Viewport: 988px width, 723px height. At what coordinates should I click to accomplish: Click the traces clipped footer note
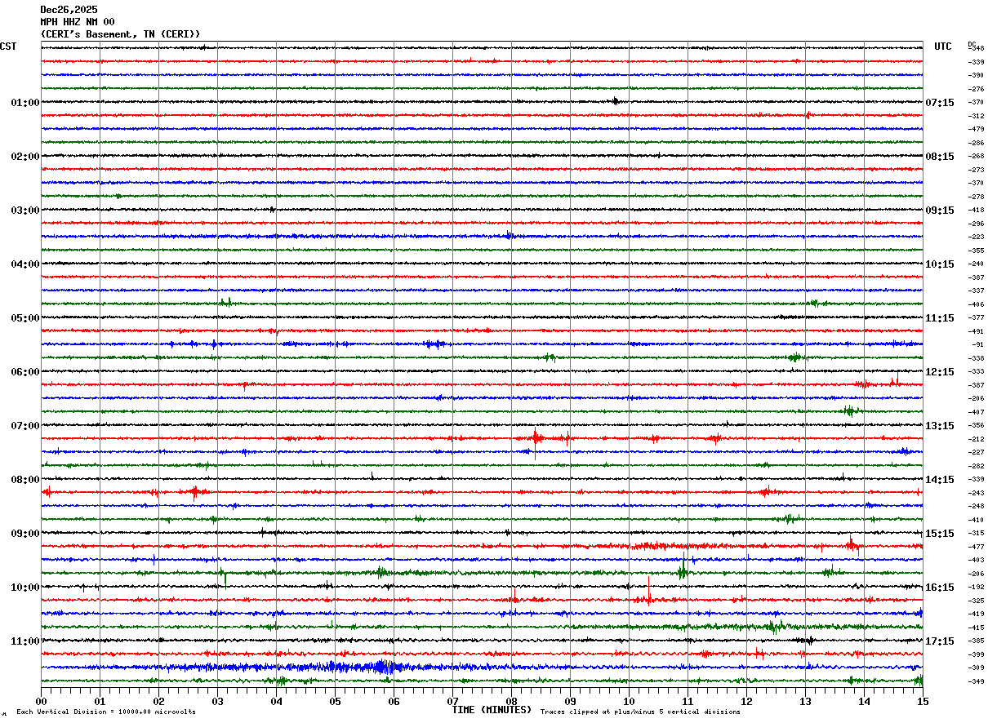click(x=640, y=712)
